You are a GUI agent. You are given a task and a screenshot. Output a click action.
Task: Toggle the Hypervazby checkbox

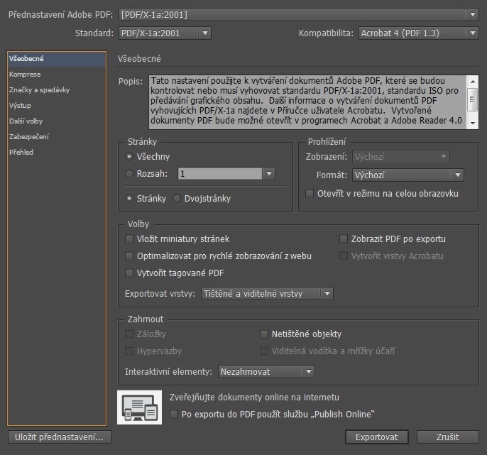[x=129, y=351]
